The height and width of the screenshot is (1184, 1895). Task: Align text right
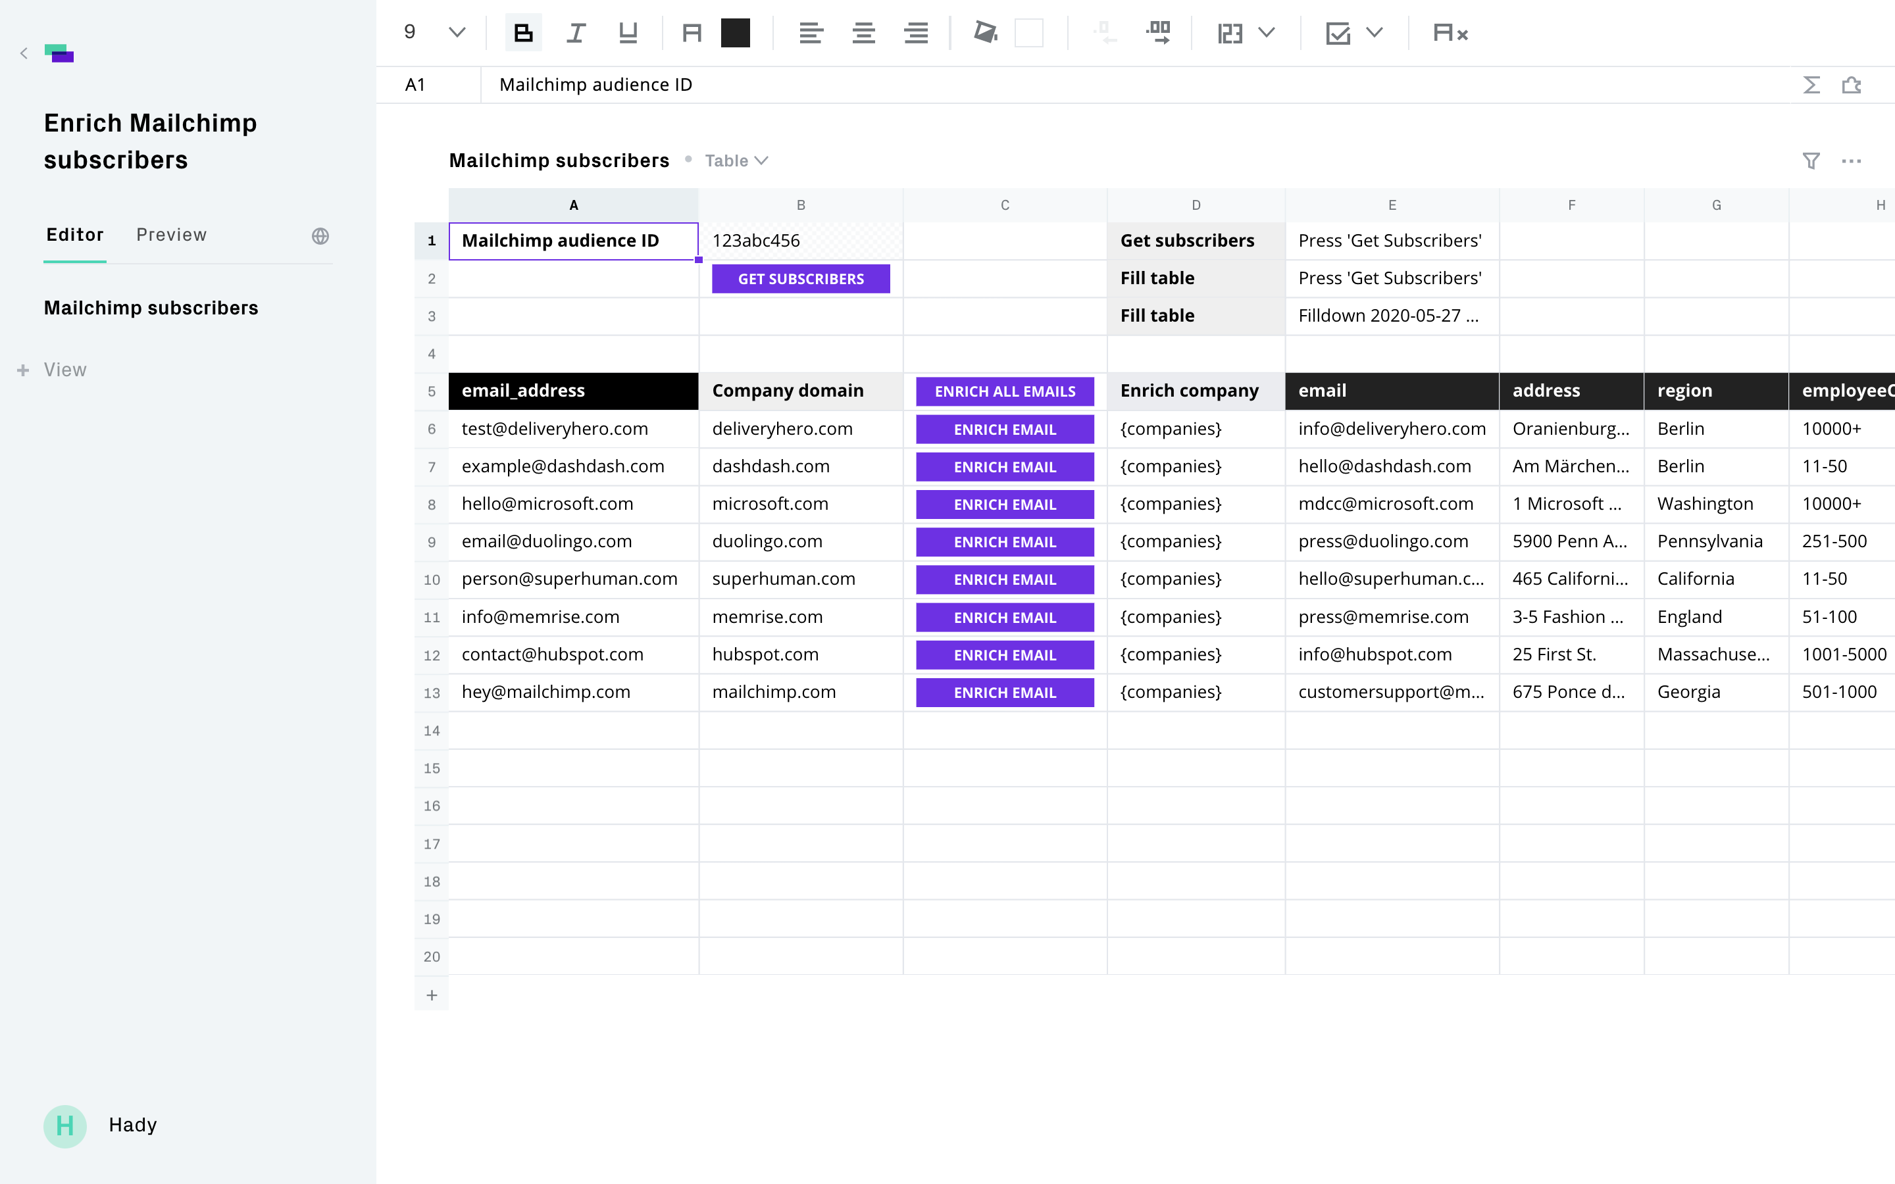click(916, 33)
